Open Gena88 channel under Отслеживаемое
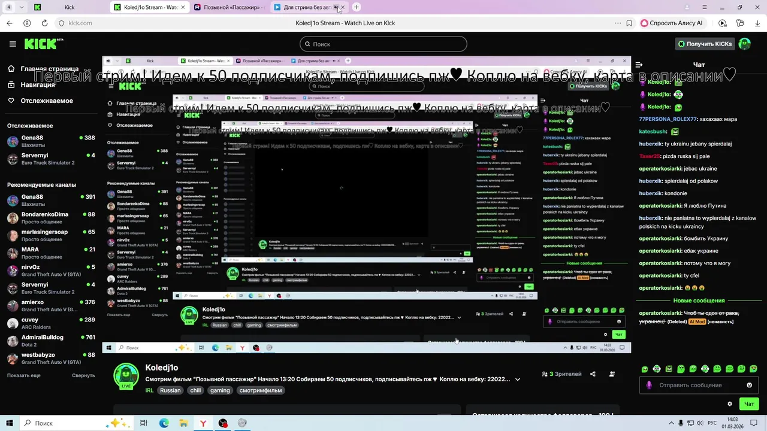Viewport: 767px width, 431px height. click(x=51, y=141)
